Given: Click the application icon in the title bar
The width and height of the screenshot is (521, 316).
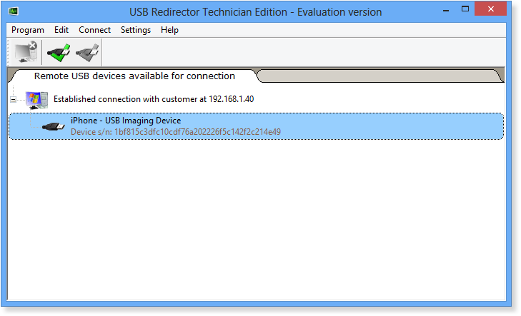Looking at the screenshot, I should coord(14,11).
